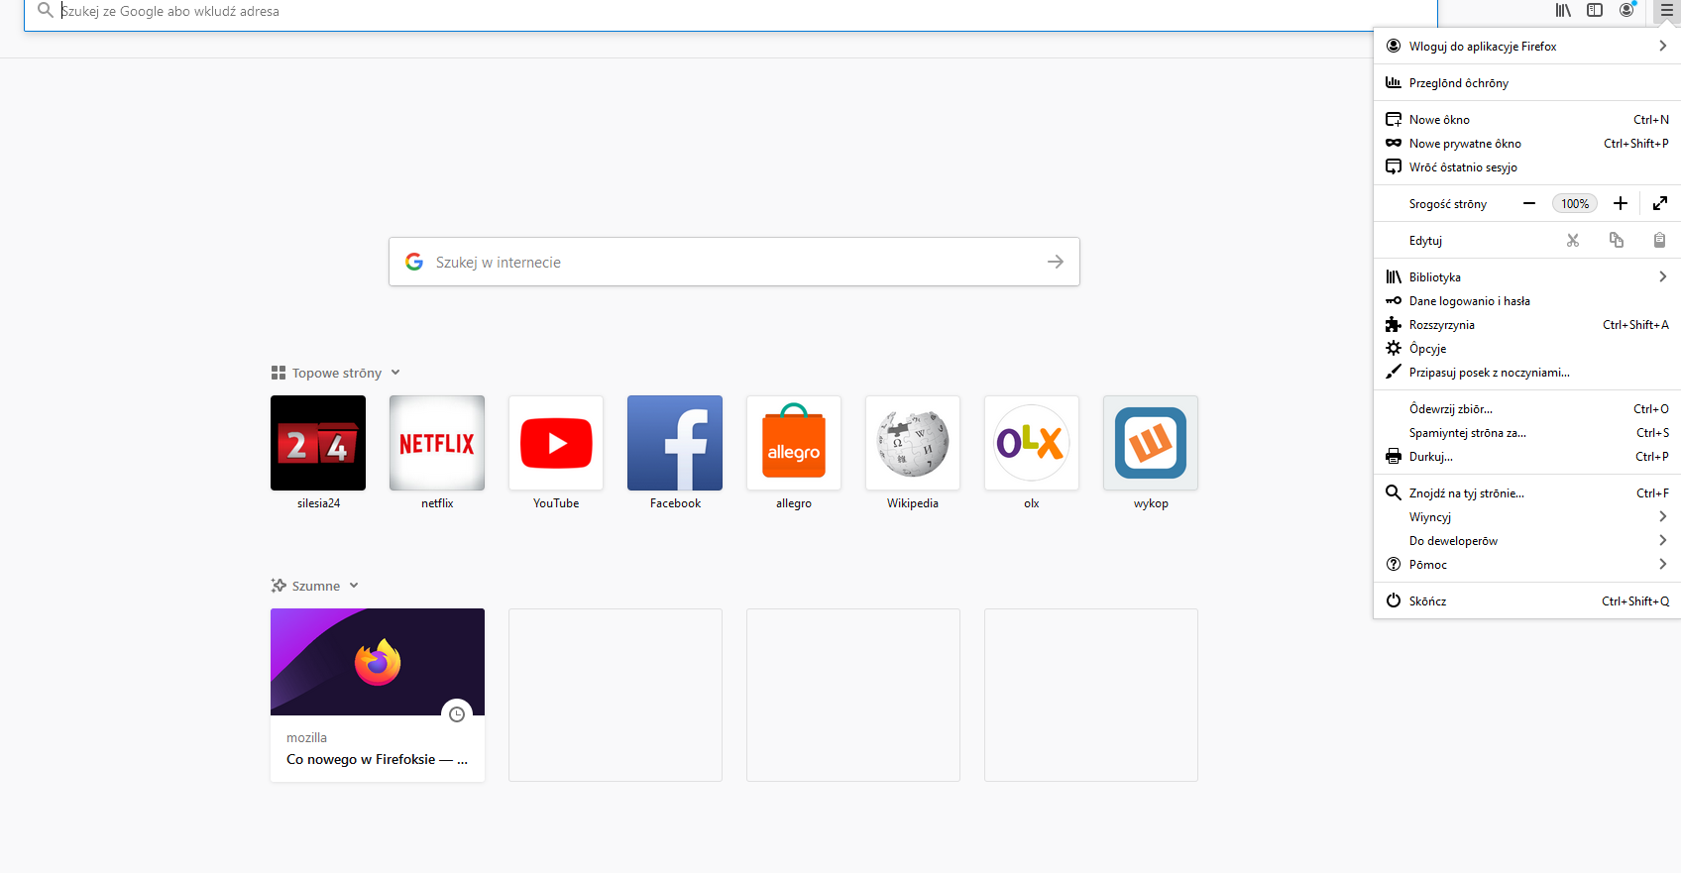1681x873 pixels.
Task: Click the Edytuj label in the menu
Action: coord(1425,241)
